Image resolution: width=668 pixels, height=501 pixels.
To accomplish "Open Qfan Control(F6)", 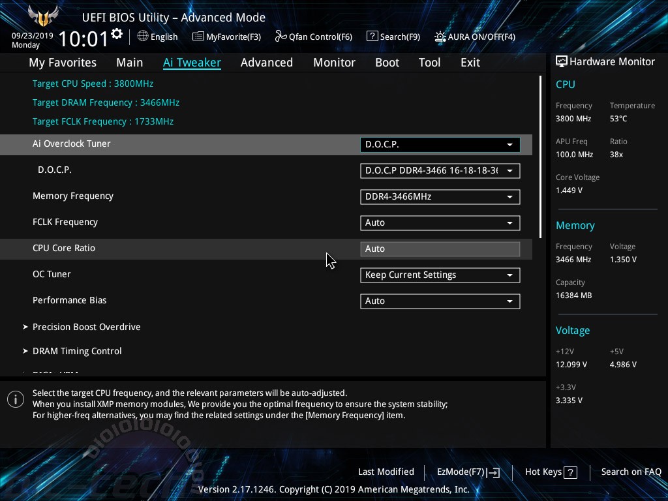I will [x=320, y=37].
